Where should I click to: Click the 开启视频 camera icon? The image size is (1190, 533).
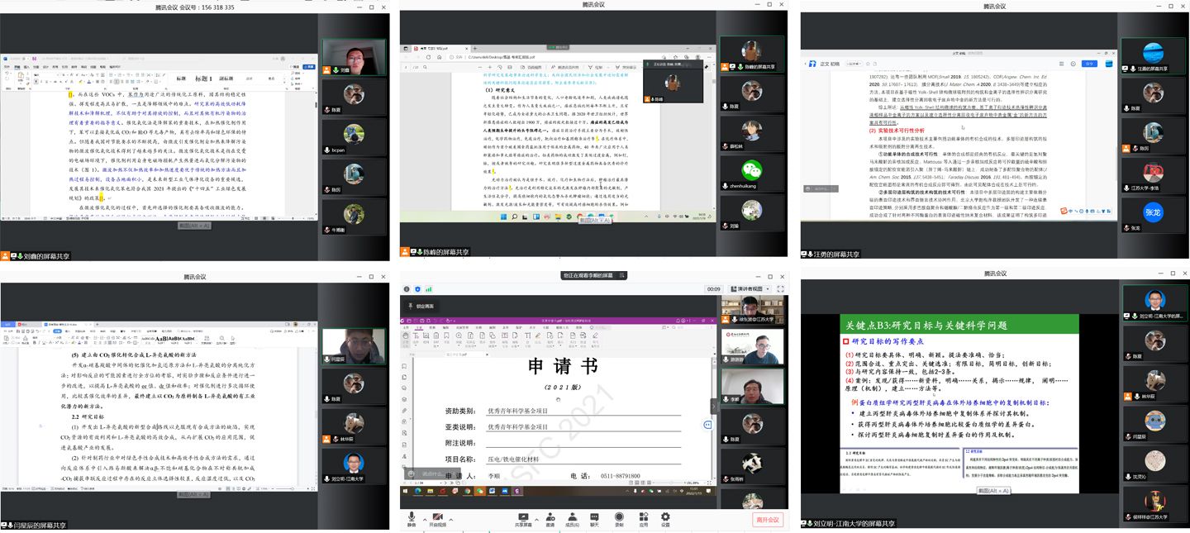click(x=440, y=516)
